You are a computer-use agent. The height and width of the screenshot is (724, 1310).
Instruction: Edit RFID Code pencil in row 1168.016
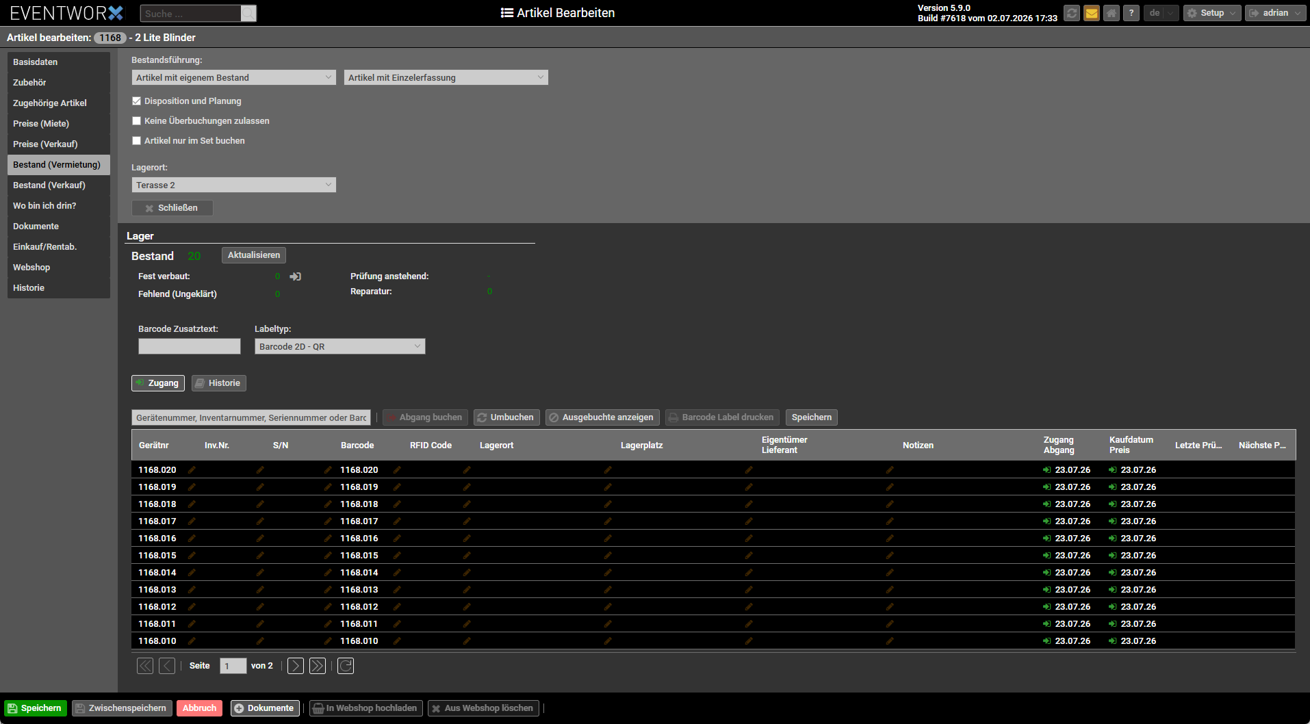click(x=467, y=539)
